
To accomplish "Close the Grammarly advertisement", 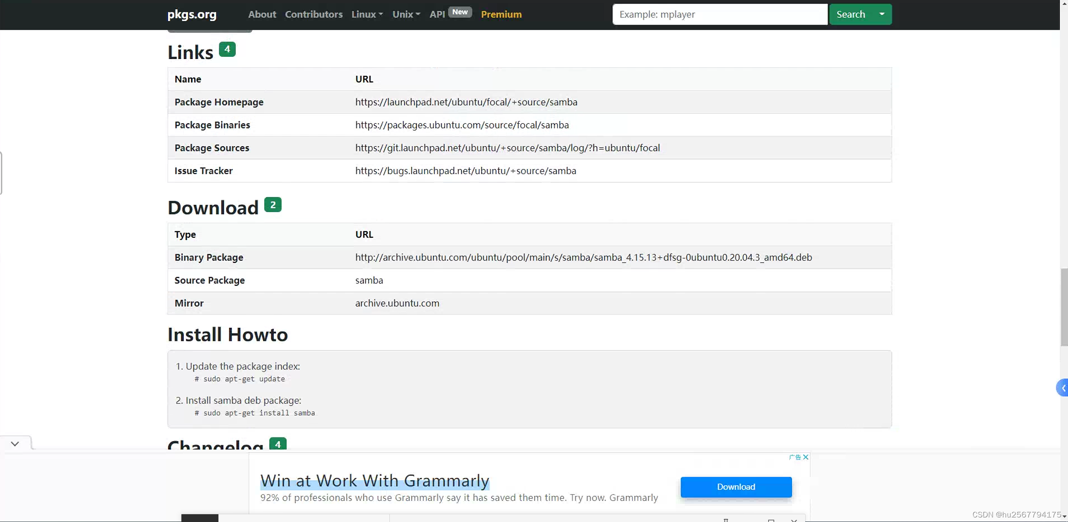I will [806, 457].
